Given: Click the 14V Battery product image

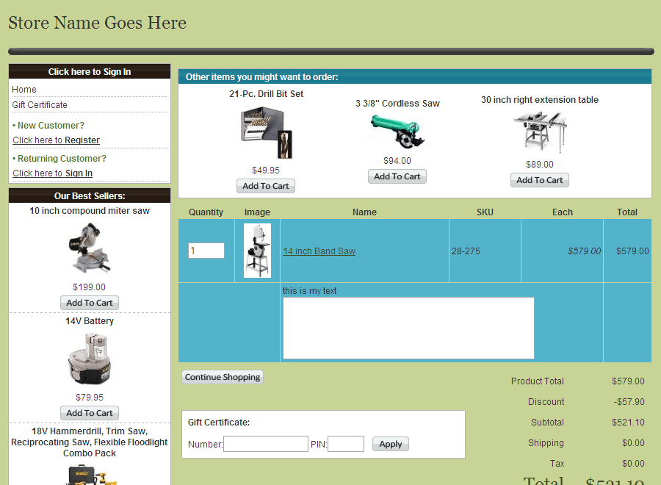Looking at the screenshot, I should coord(90,359).
